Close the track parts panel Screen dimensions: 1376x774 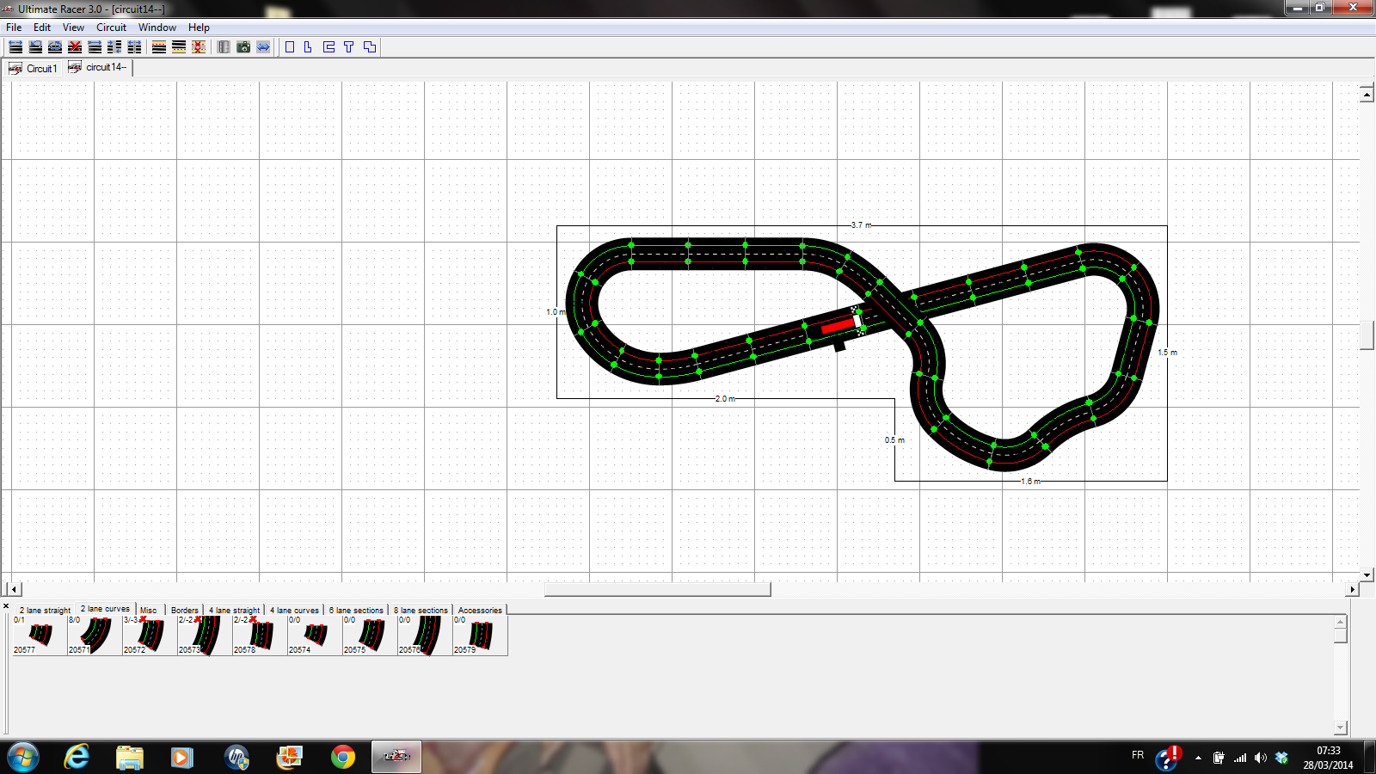click(x=6, y=606)
